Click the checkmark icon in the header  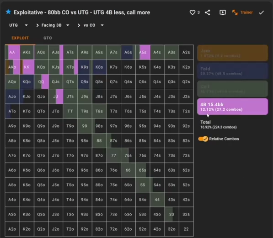[261, 12]
